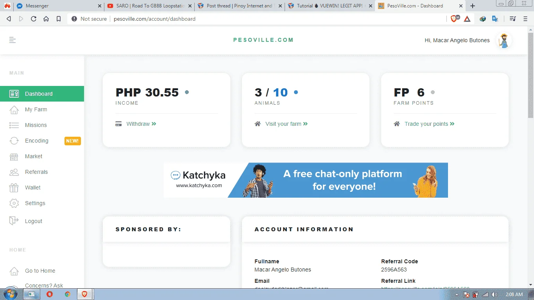Click the Wallet gift icon
This screenshot has height=300, width=534.
point(14,188)
